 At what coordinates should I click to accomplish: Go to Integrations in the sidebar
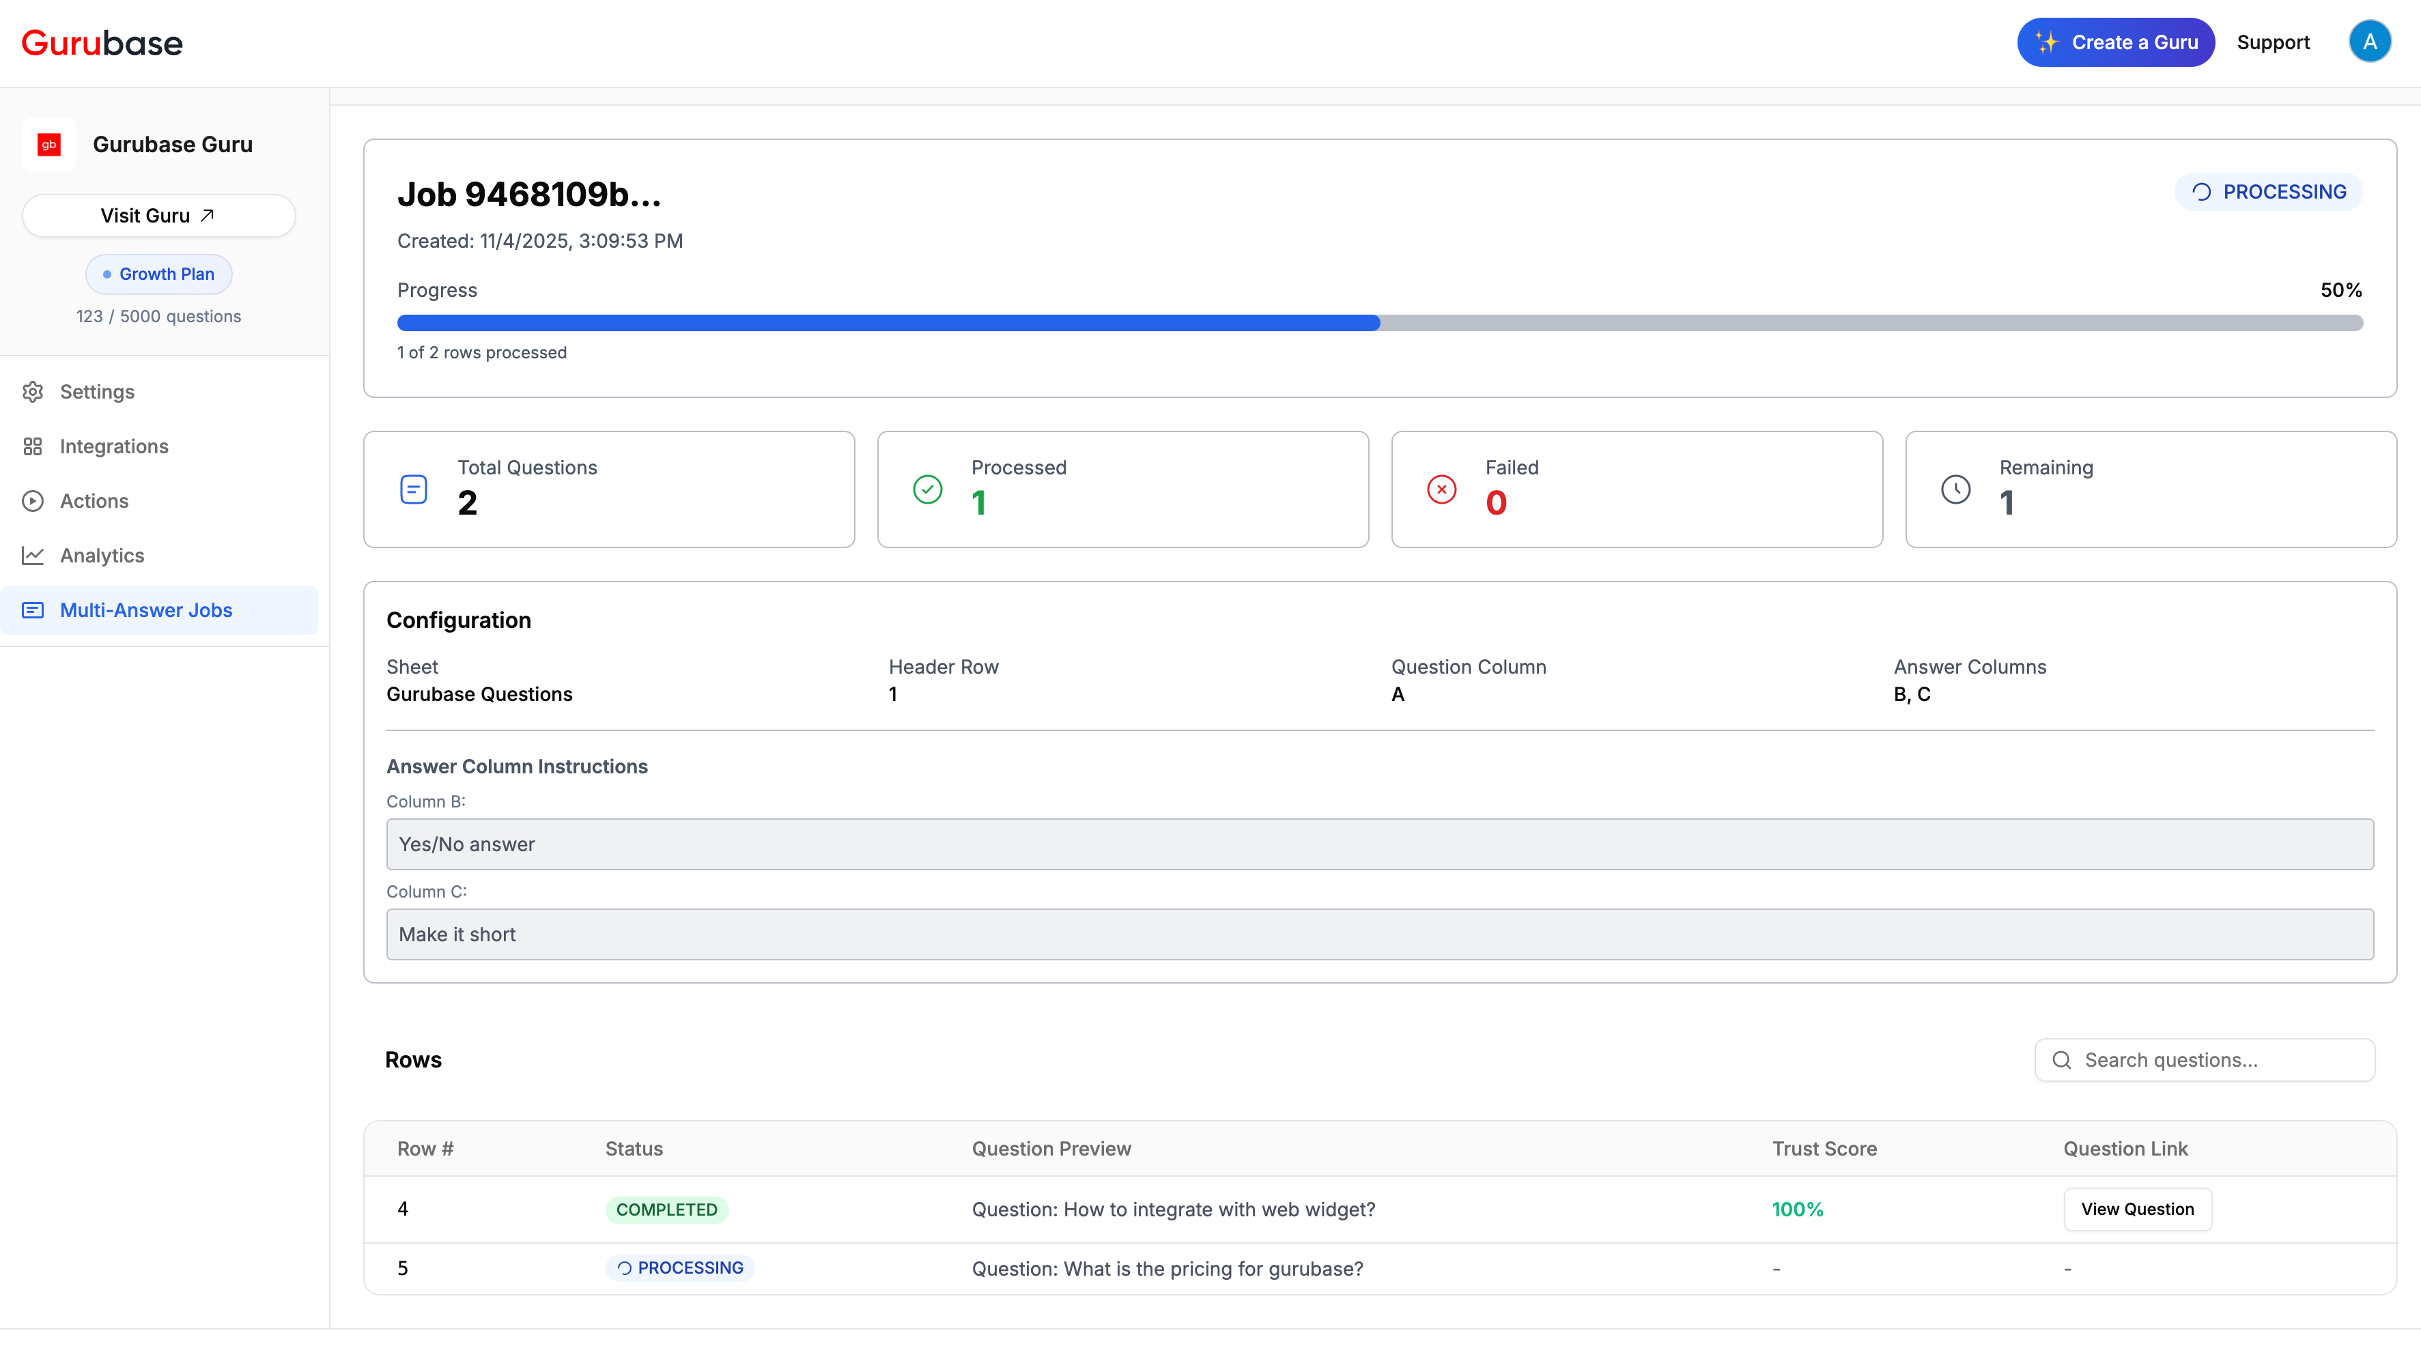point(114,446)
